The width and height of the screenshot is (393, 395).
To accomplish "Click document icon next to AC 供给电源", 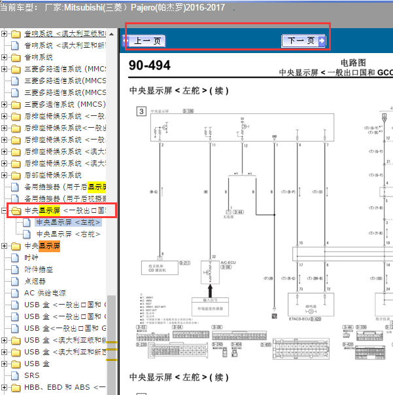I will [15, 293].
